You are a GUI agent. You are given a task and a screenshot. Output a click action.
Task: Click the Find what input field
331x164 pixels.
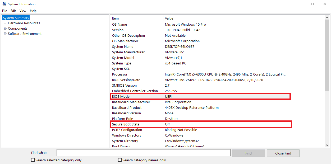[x=144, y=153]
